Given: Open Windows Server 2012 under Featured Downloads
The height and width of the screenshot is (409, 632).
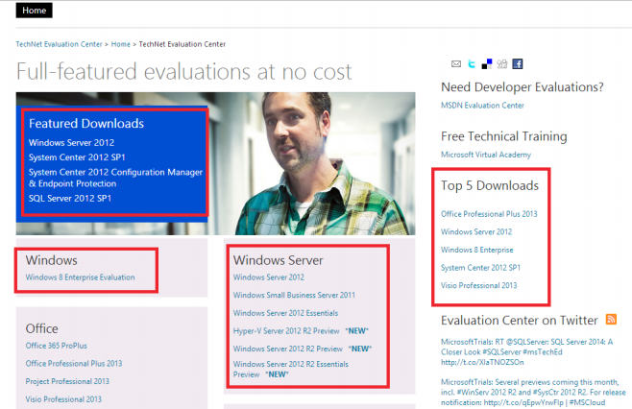Looking at the screenshot, I should pyautogui.click(x=70, y=143).
